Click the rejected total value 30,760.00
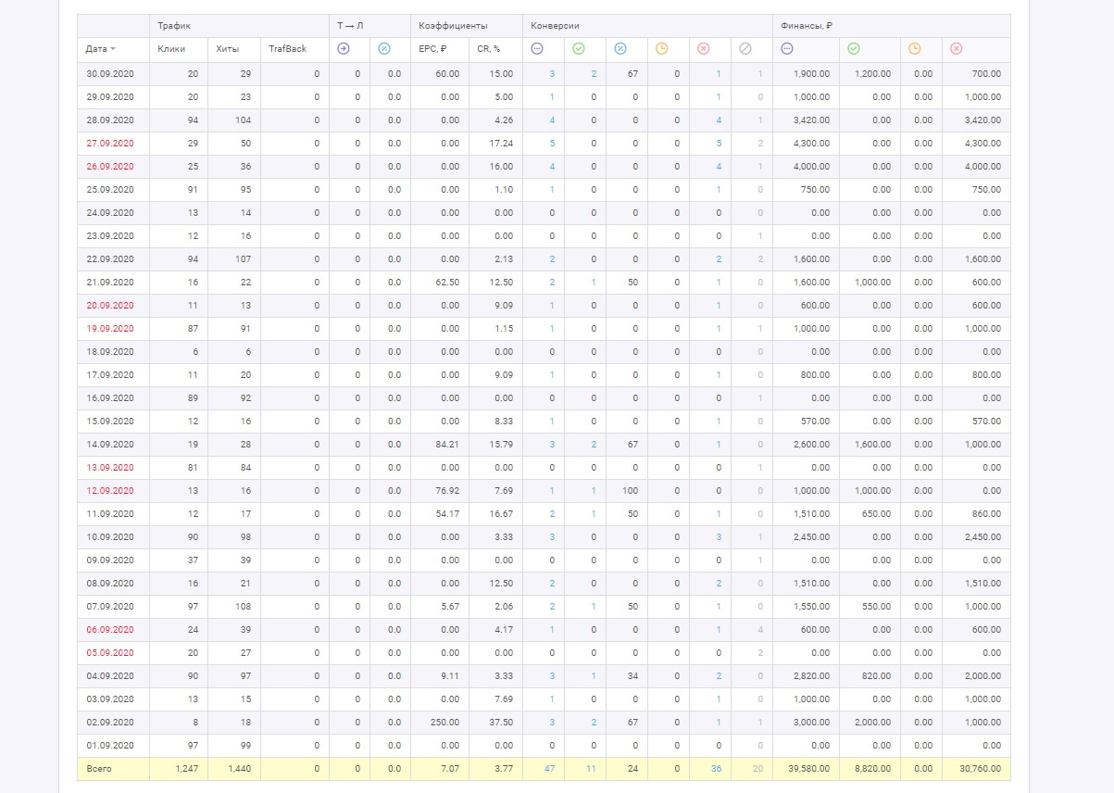Viewport: 1114px width, 793px height. coord(980,768)
